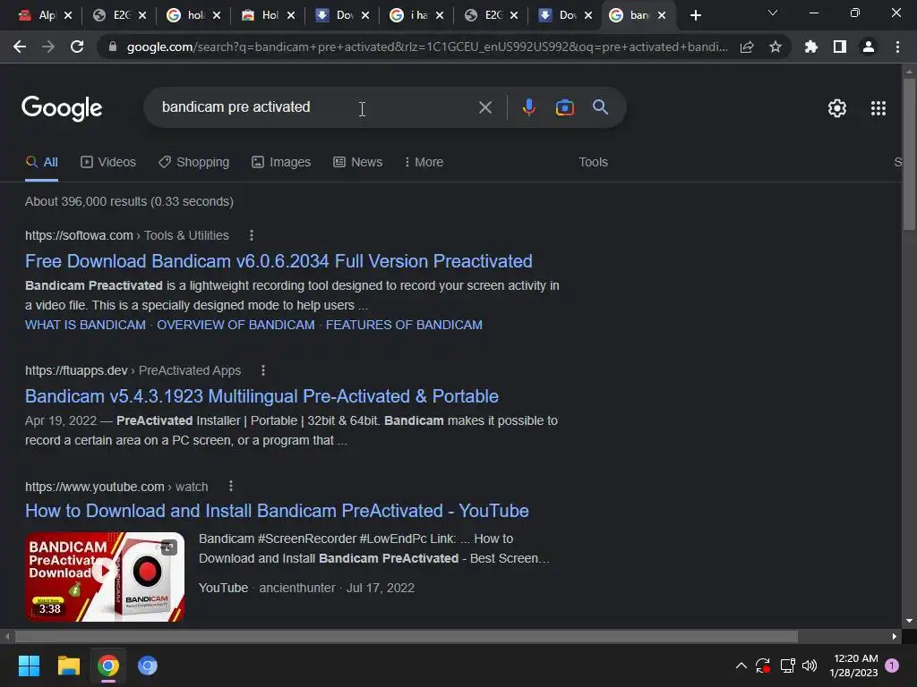
Task: Open the sync tray icon next to the chevron
Action: (x=763, y=666)
